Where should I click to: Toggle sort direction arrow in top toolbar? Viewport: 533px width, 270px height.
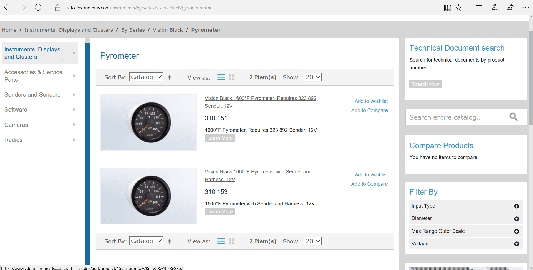pyautogui.click(x=170, y=78)
